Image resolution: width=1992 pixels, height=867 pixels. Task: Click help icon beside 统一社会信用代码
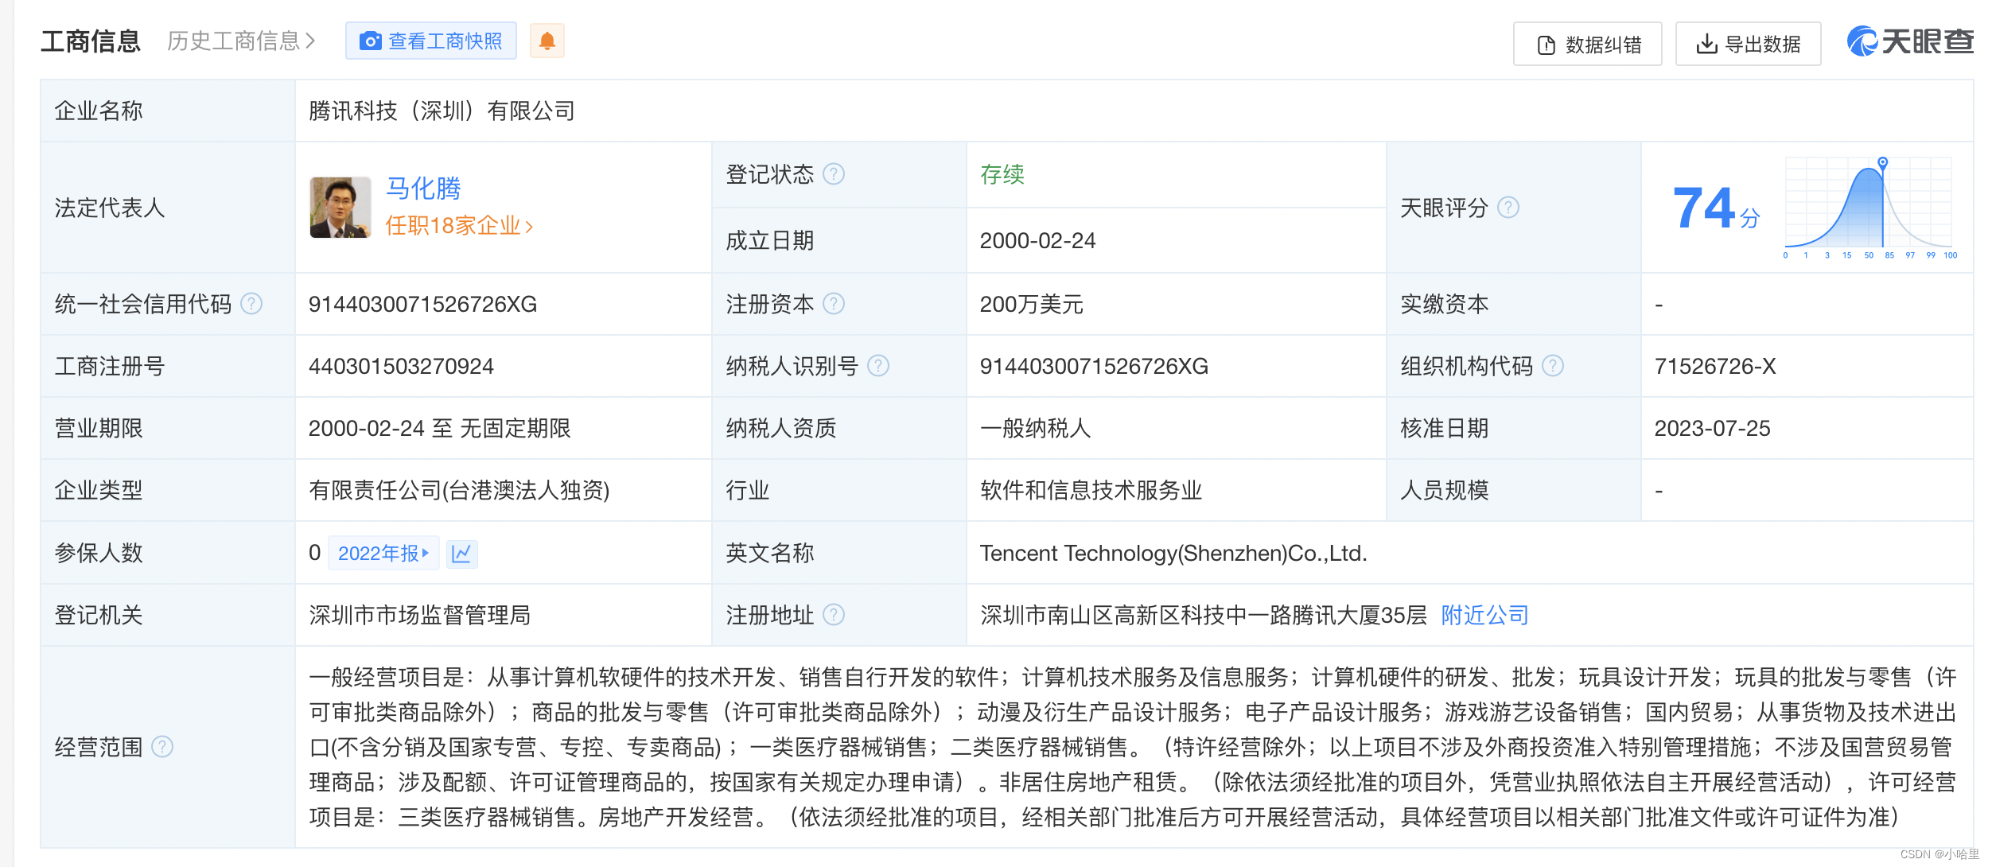pos(251,304)
